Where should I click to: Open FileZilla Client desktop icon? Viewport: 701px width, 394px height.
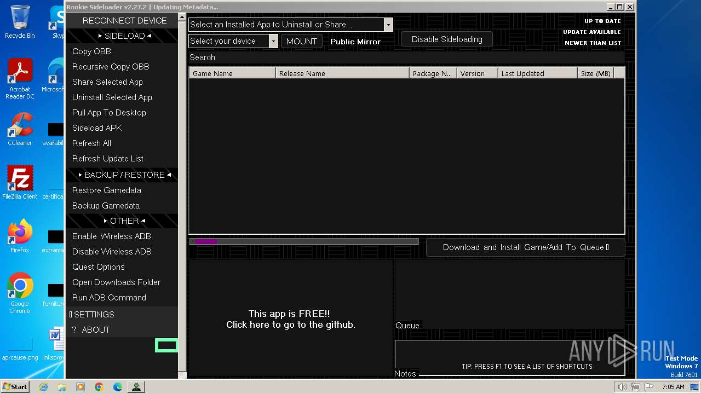pos(20,182)
